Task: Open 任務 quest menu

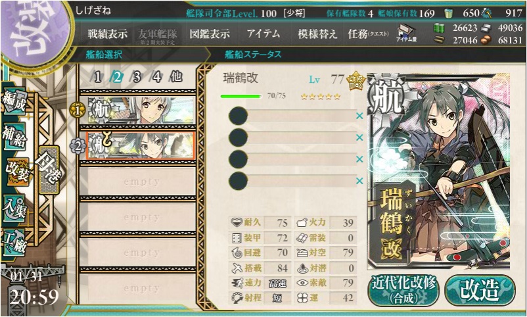Action: tap(369, 34)
